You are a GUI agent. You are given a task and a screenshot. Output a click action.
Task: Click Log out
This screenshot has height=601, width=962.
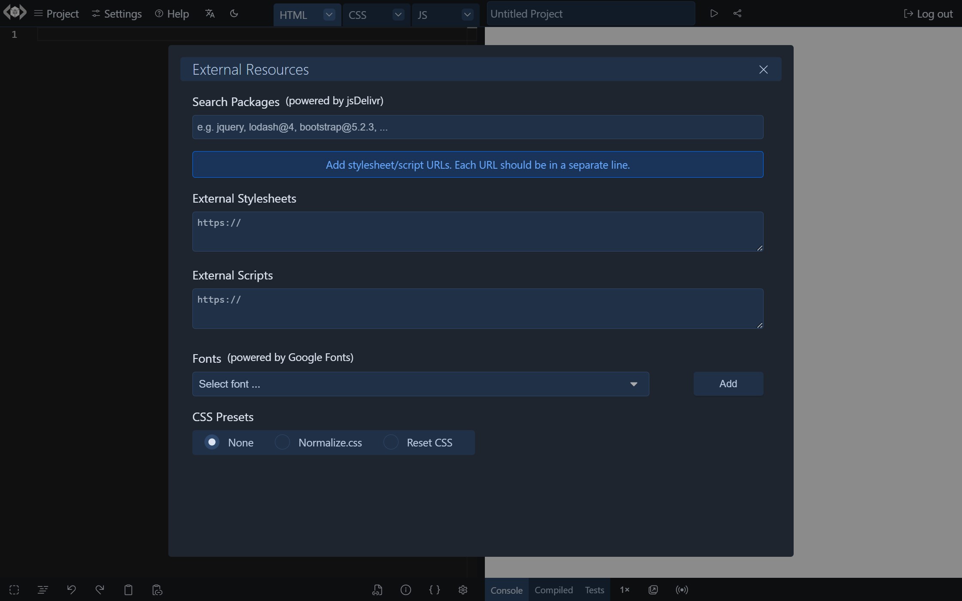coord(928,13)
